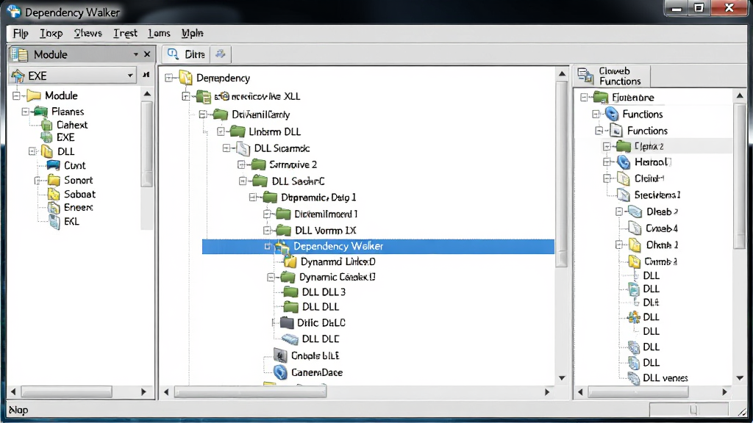The height and width of the screenshot is (423, 753).
Task: Open the Shews menu
Action: pos(88,33)
